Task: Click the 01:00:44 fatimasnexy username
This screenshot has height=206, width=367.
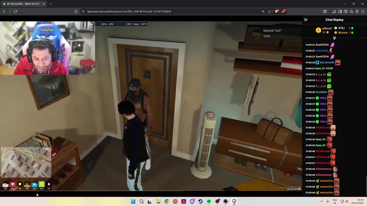Action: point(323,169)
